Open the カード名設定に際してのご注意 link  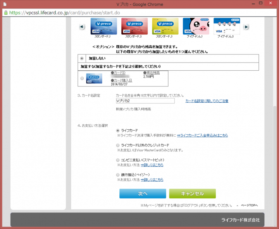coord(207,101)
